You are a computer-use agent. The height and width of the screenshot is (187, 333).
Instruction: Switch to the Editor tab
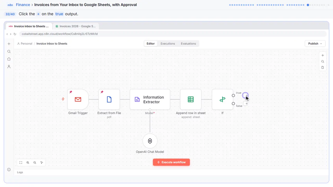pos(151,44)
